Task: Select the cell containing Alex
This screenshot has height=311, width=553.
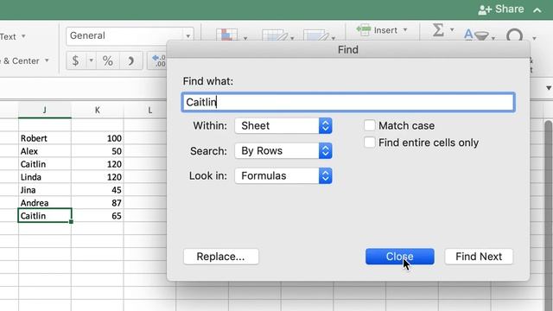Action: [45, 151]
